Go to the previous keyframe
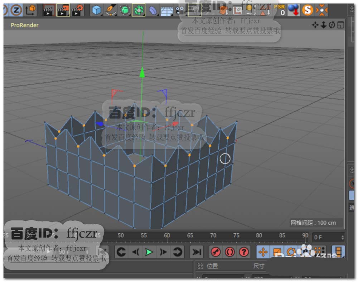The width and height of the screenshot is (358, 282). point(121,252)
